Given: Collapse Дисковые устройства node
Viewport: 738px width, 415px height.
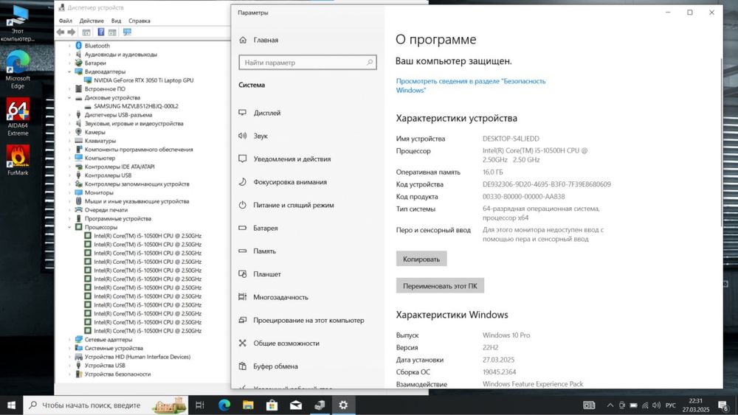Looking at the screenshot, I should click(x=69, y=98).
